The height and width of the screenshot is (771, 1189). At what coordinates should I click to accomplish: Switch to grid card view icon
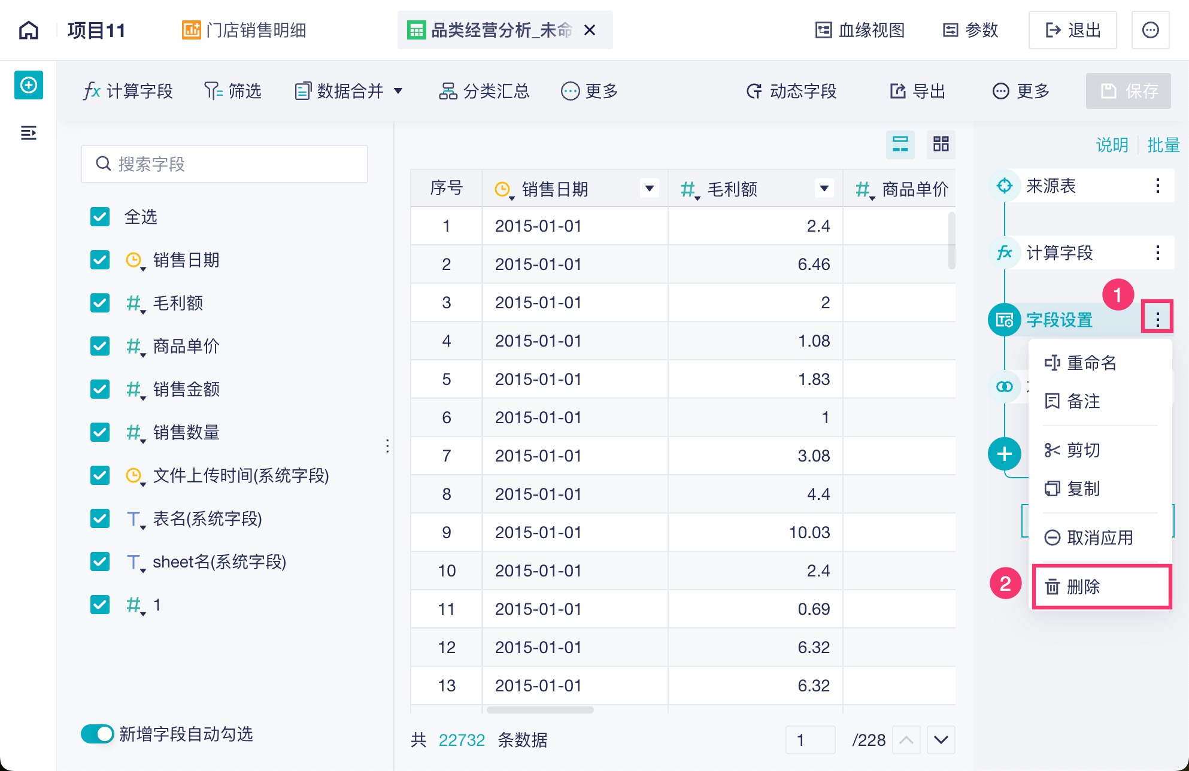click(941, 144)
